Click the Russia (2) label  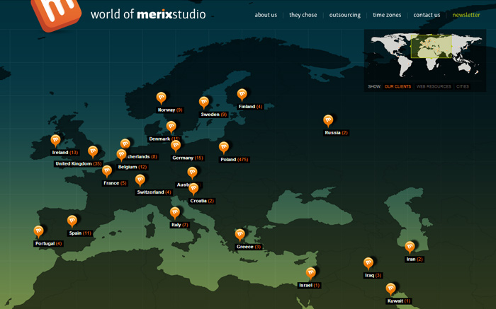(x=337, y=133)
